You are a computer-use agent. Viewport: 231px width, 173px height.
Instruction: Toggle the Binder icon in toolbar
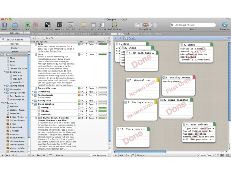click(x=4, y=25)
